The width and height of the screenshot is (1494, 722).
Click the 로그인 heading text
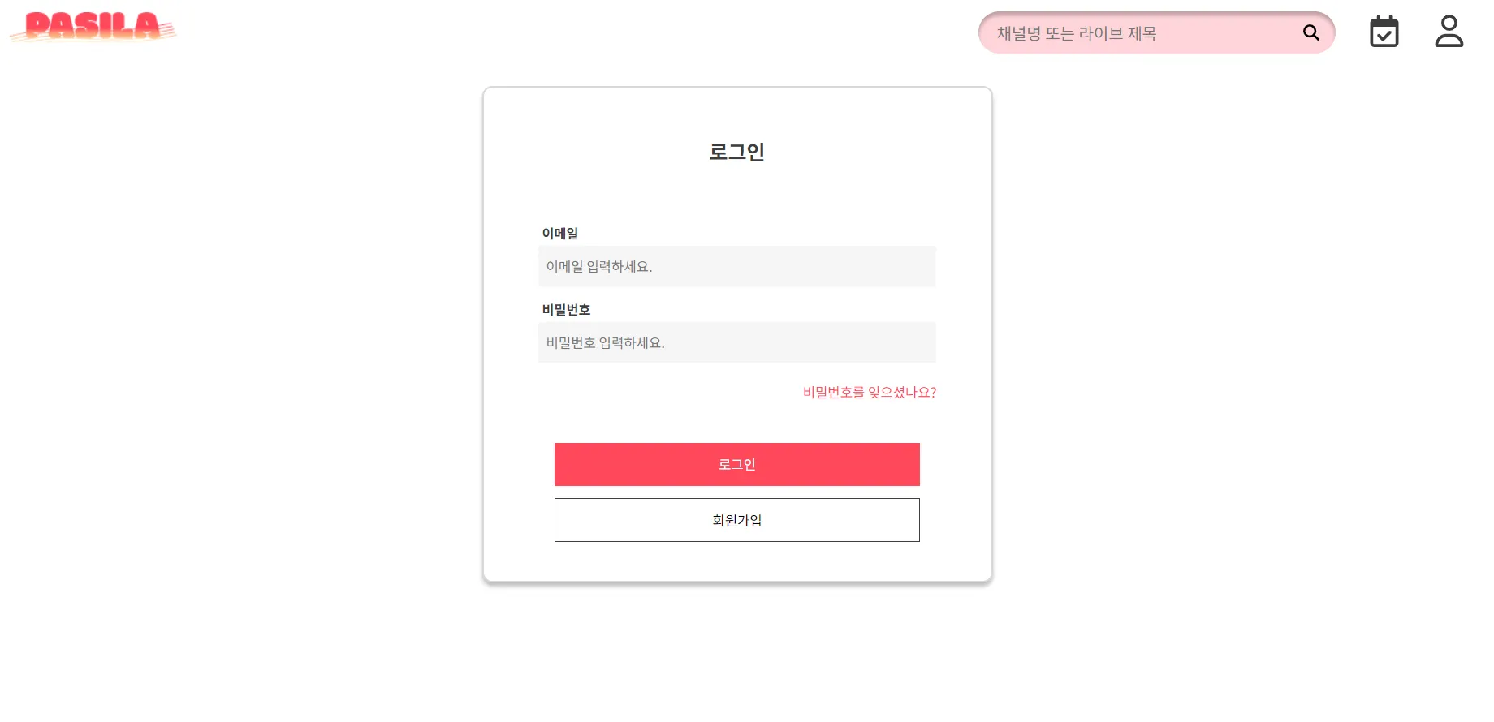click(x=736, y=152)
